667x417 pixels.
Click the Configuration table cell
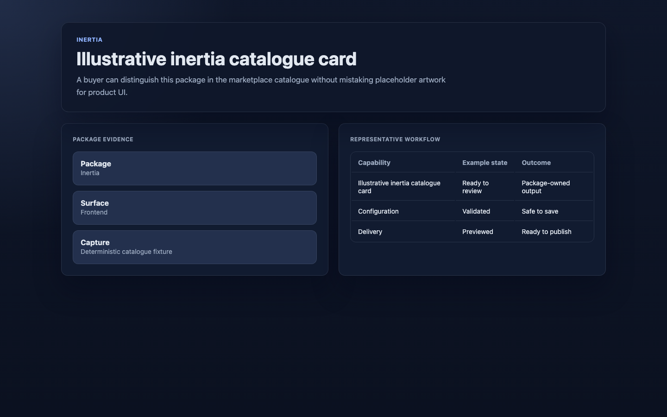[403, 211]
